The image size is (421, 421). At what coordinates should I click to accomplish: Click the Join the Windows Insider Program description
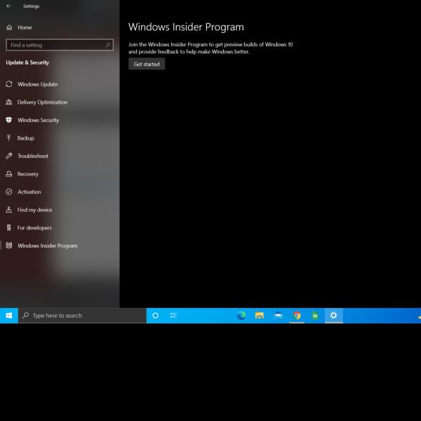click(x=210, y=48)
